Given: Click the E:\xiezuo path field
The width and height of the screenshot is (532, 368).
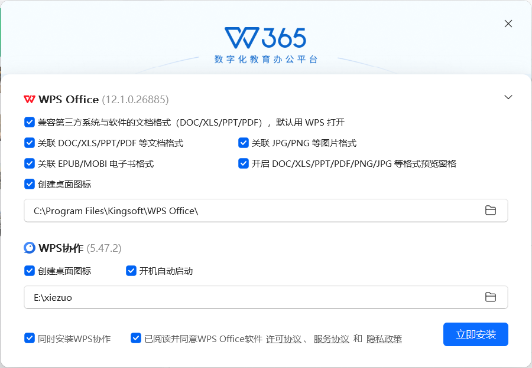Looking at the screenshot, I should pyautogui.click(x=265, y=297).
